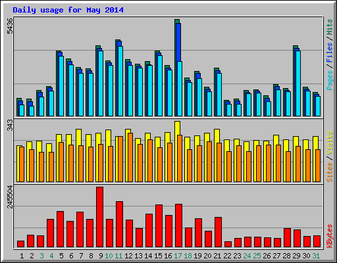
Task: Click the cyan Pages bar for day 9
Action: tap(101, 84)
